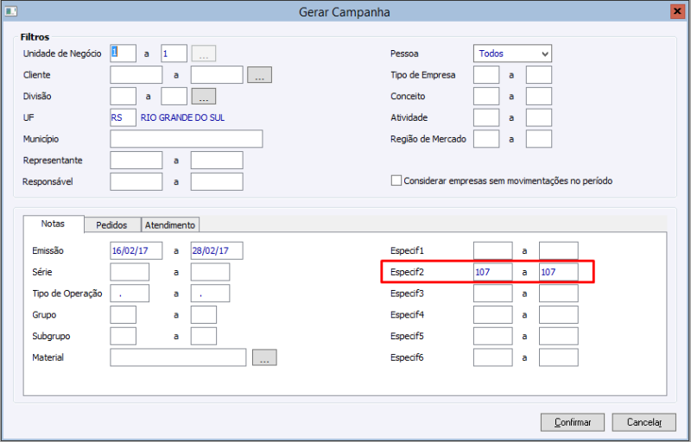
Task: Click the first Tipo de Empresa field
Action: point(486,75)
